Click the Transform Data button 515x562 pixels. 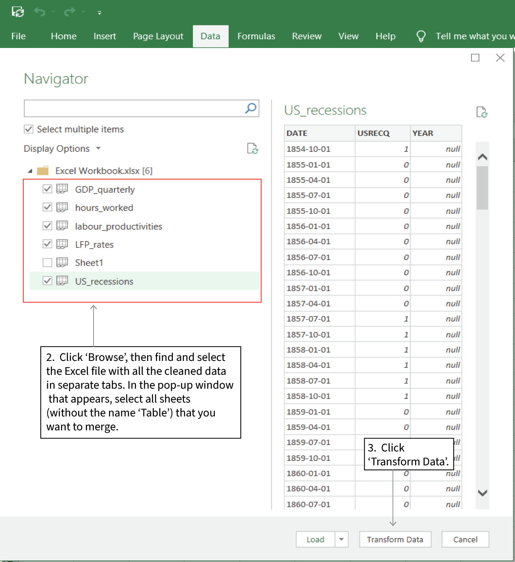tap(395, 539)
